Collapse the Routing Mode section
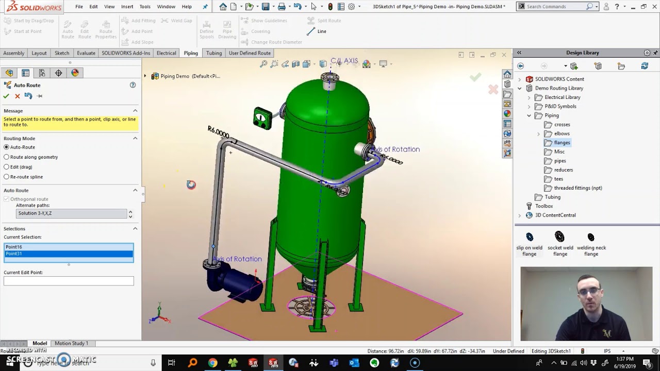Viewport: 660px width, 371px height. click(135, 138)
